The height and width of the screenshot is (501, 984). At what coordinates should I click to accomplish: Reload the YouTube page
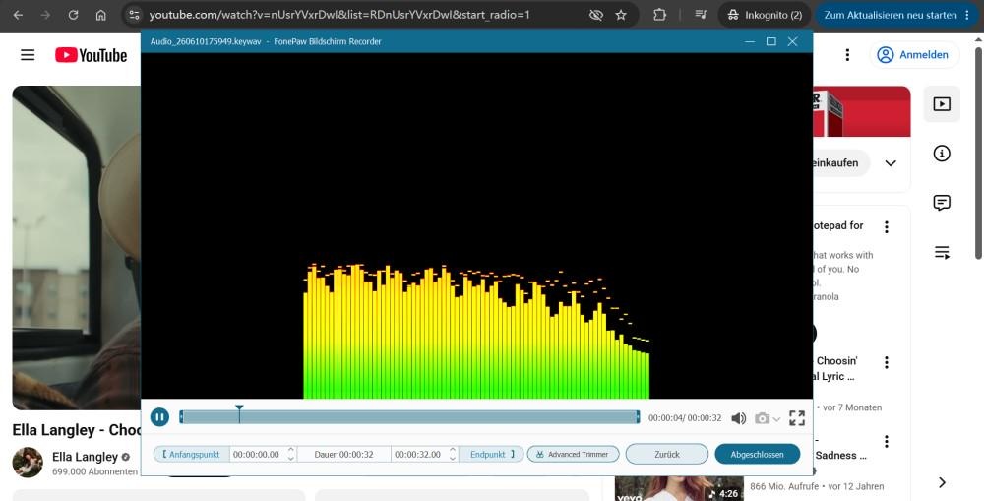(73, 15)
